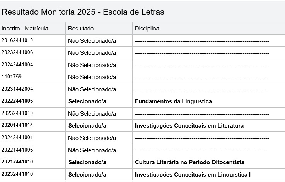
Task: Click matrícula number 20231442004
Action: pyautogui.click(x=17, y=89)
